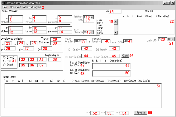The width and height of the screenshot is (176, 117).
Task: Open the lattice type dropdown
Action: point(92,17)
